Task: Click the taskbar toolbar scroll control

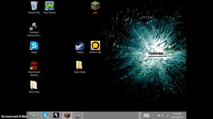Action: [140, 115]
